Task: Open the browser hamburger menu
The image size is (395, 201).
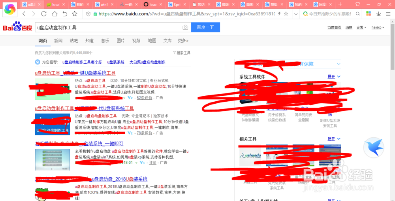Action: coord(388,14)
